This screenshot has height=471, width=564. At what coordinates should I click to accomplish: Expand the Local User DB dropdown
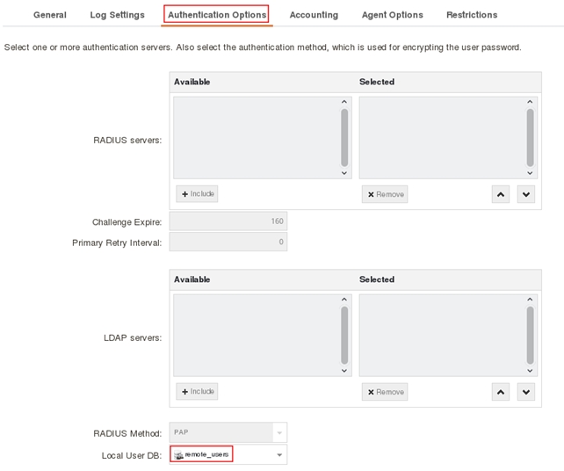click(x=279, y=454)
